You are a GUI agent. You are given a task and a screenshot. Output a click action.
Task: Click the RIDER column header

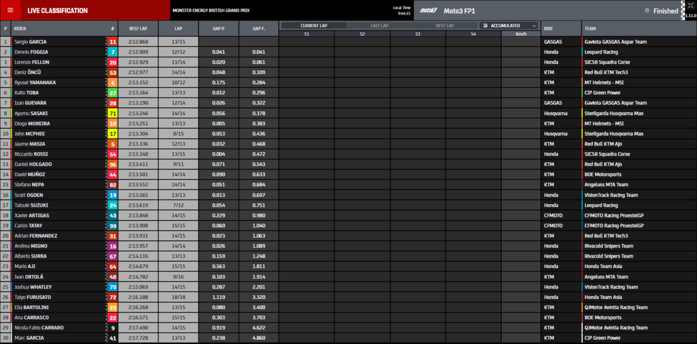coord(20,28)
